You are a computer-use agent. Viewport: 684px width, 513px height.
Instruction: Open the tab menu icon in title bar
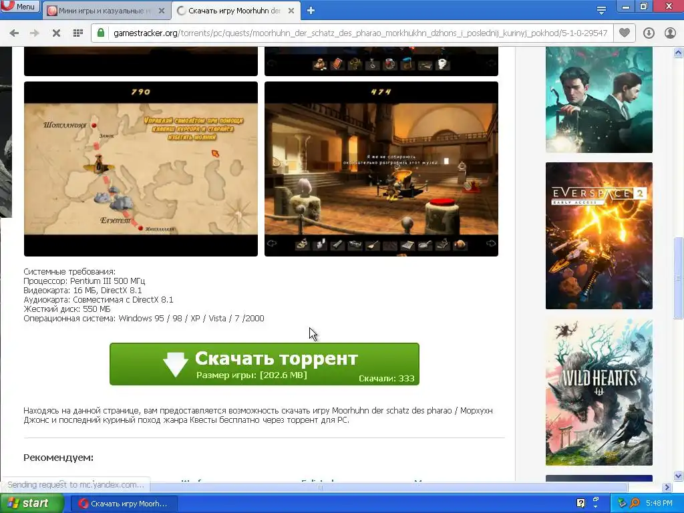(601, 10)
